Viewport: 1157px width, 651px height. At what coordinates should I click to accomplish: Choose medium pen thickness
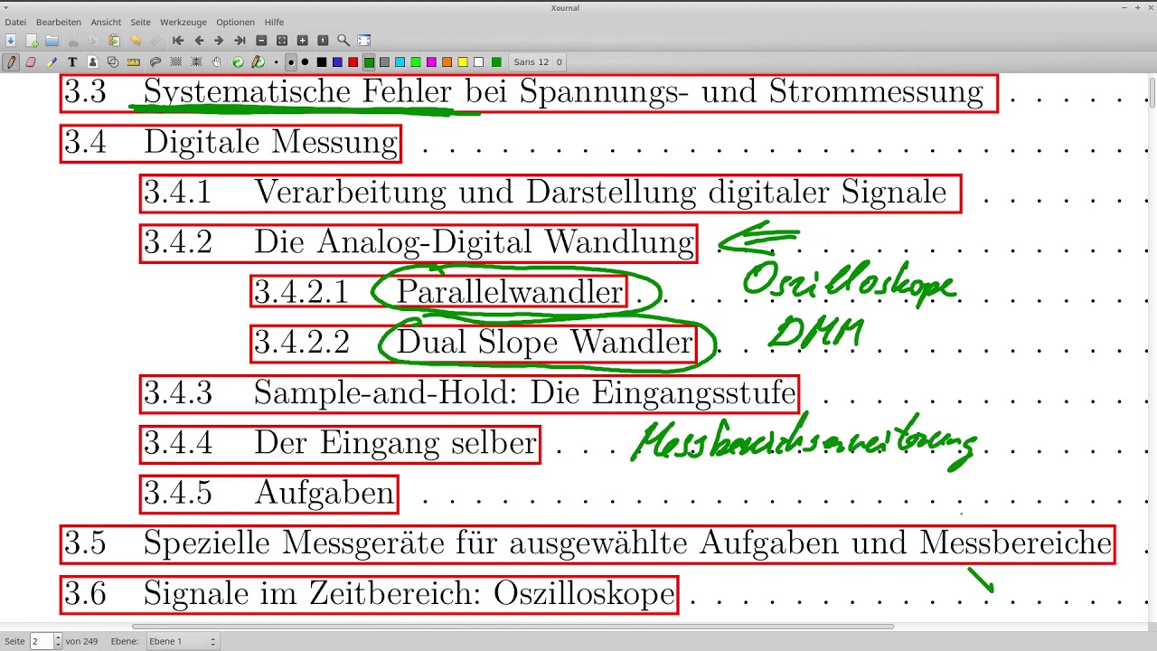point(290,62)
